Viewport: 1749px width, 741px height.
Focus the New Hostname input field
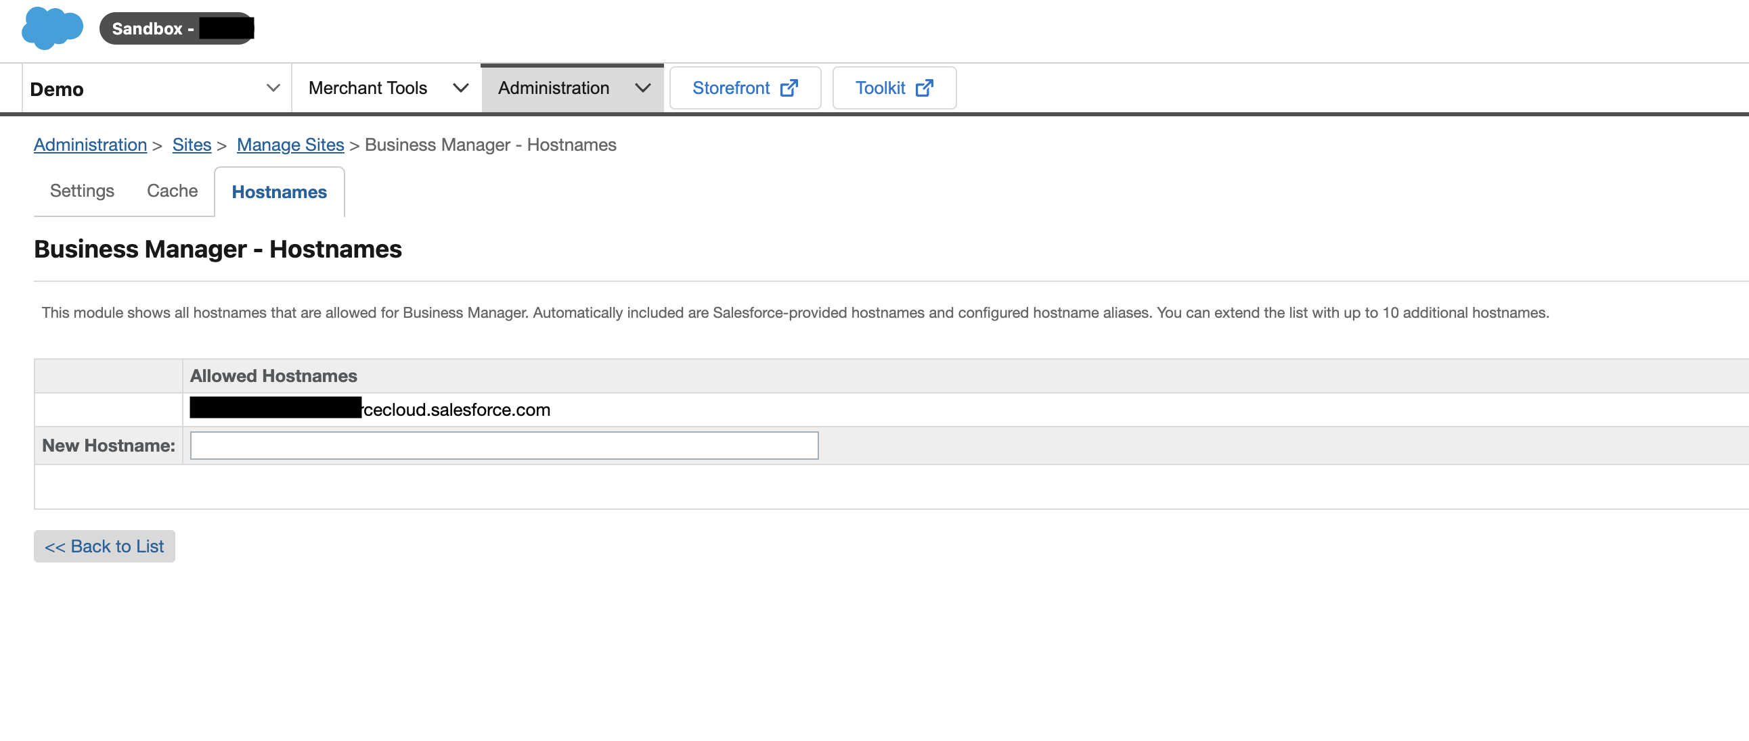(x=504, y=446)
